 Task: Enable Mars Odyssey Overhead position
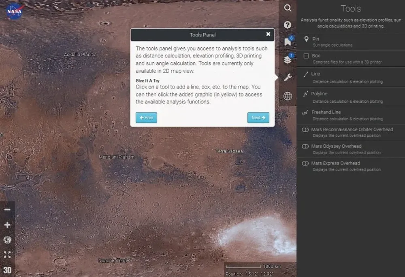coord(305,146)
